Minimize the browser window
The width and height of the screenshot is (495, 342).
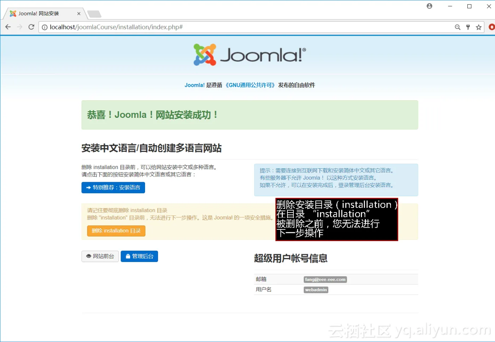[x=450, y=6]
